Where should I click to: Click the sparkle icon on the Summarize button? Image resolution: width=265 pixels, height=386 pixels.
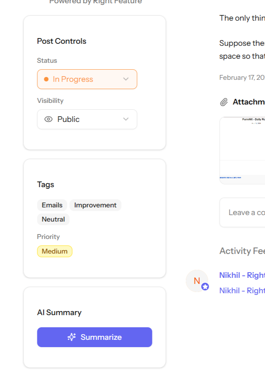(72, 337)
